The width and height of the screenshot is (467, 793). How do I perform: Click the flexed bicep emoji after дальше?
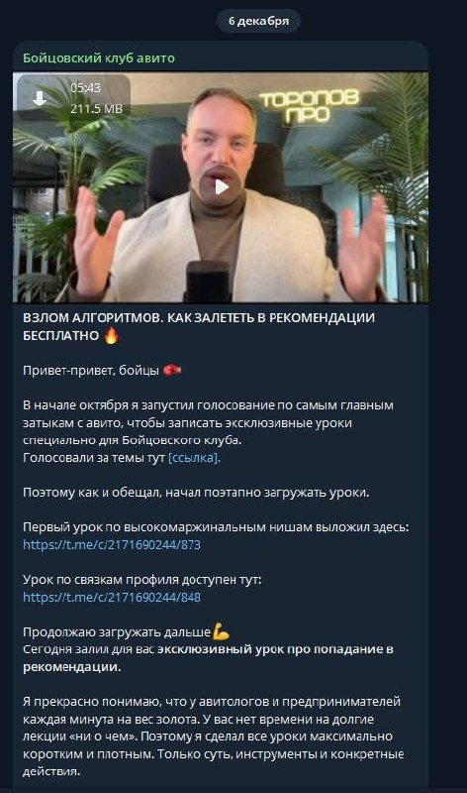tap(221, 631)
